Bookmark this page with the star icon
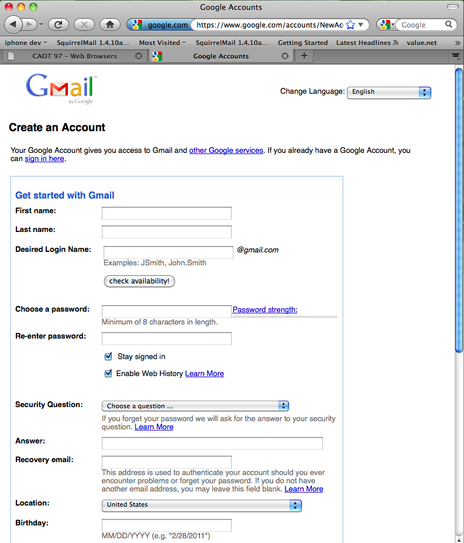The width and height of the screenshot is (464, 543). [350, 25]
